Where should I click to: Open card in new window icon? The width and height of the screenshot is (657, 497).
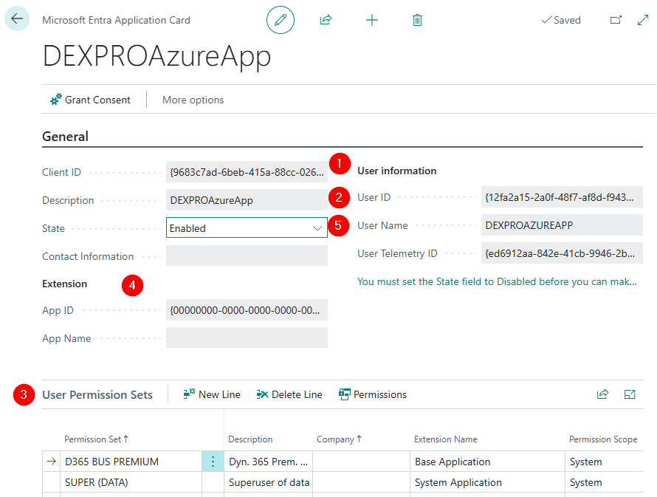616,20
